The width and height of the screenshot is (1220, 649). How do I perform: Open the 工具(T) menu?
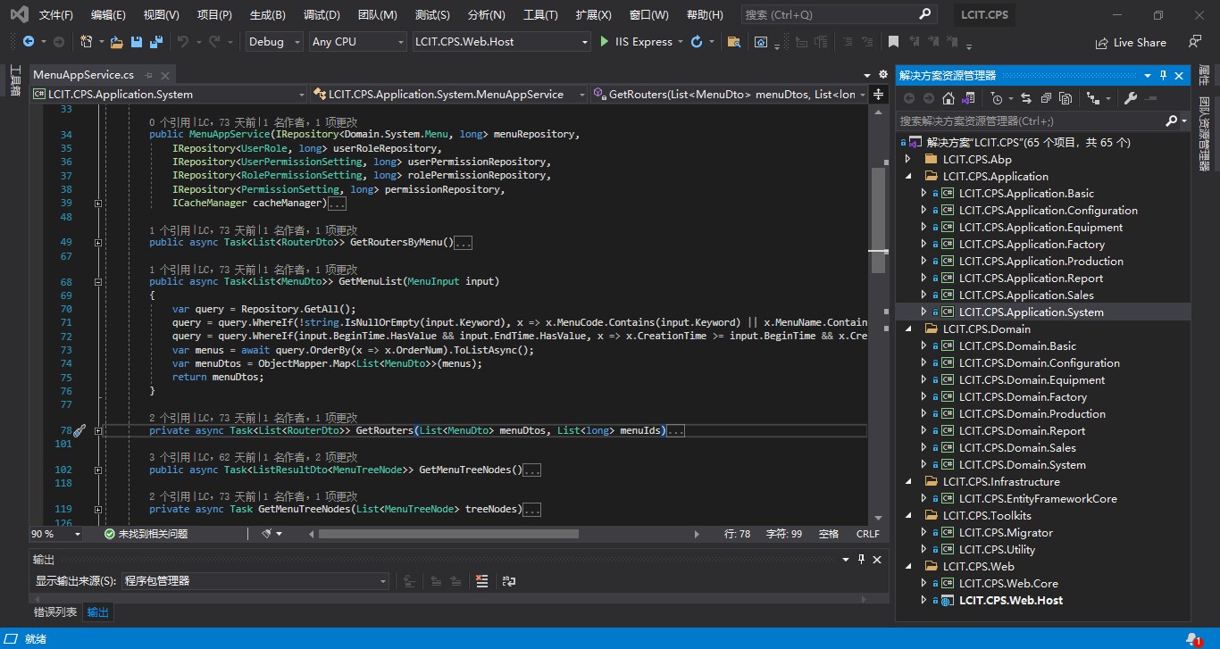(540, 15)
